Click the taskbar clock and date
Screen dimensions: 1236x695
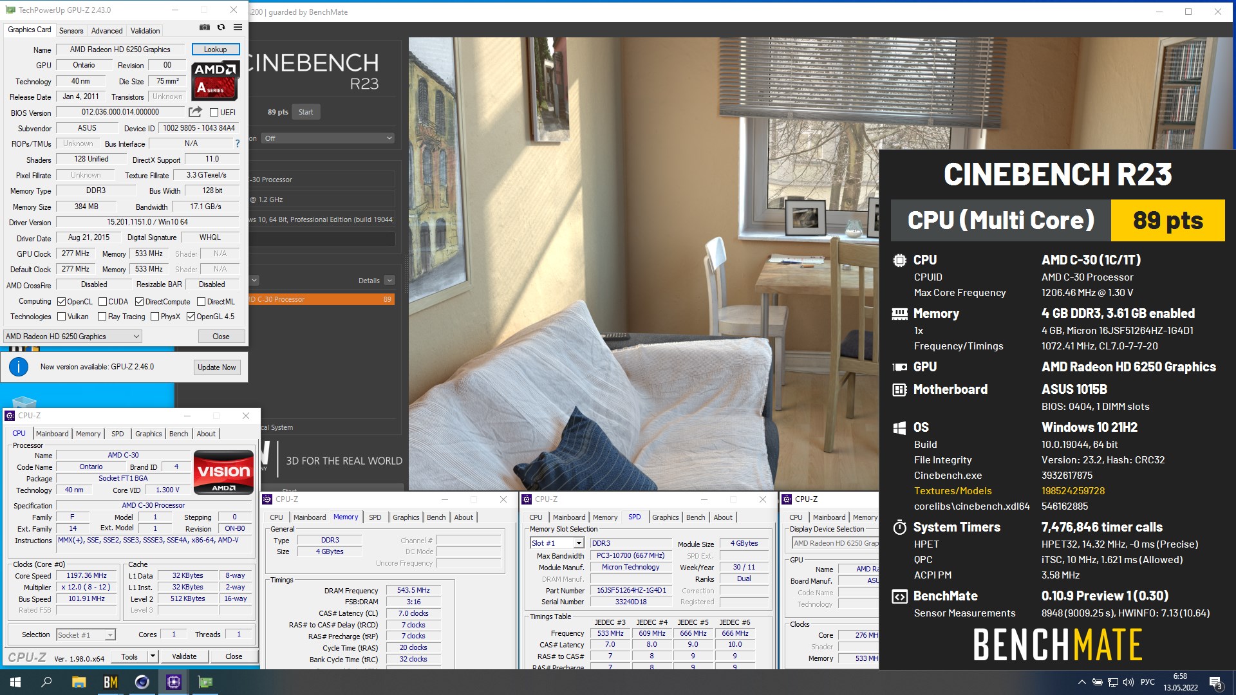tap(1180, 682)
